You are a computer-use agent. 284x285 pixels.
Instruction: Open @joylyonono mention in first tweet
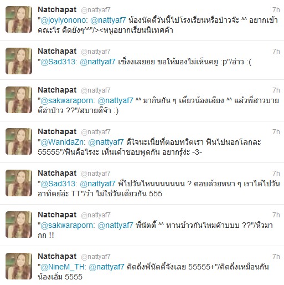coord(64,21)
